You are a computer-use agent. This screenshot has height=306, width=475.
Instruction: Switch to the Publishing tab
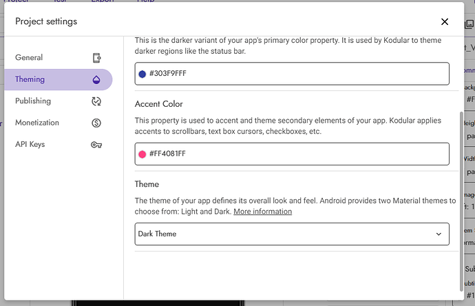pos(33,101)
